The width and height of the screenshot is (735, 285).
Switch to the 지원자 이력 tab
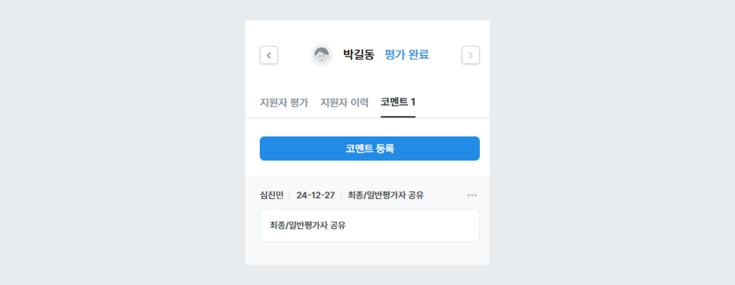(x=345, y=102)
